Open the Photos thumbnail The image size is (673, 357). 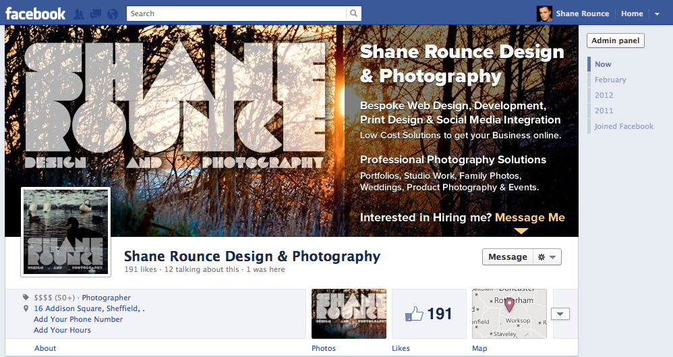point(349,314)
